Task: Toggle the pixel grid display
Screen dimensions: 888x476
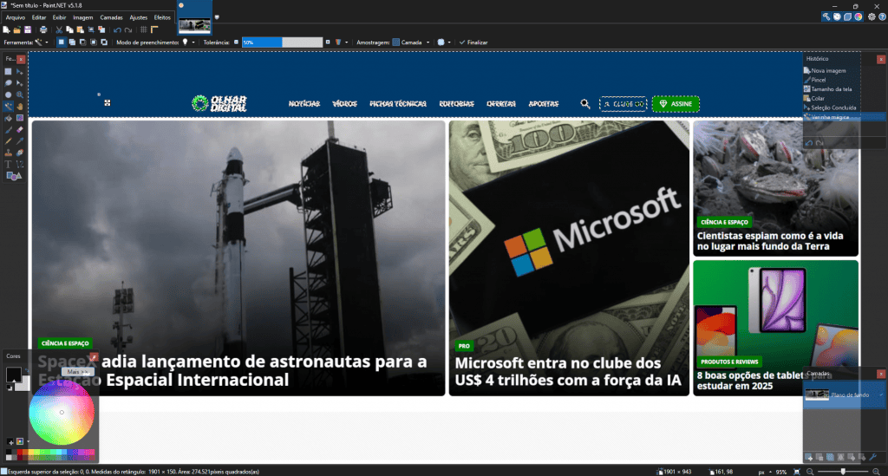Action: coord(144,29)
